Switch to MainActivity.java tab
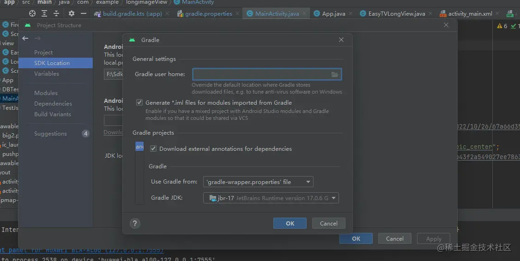Viewport: 520px width, 261px height. point(273,13)
